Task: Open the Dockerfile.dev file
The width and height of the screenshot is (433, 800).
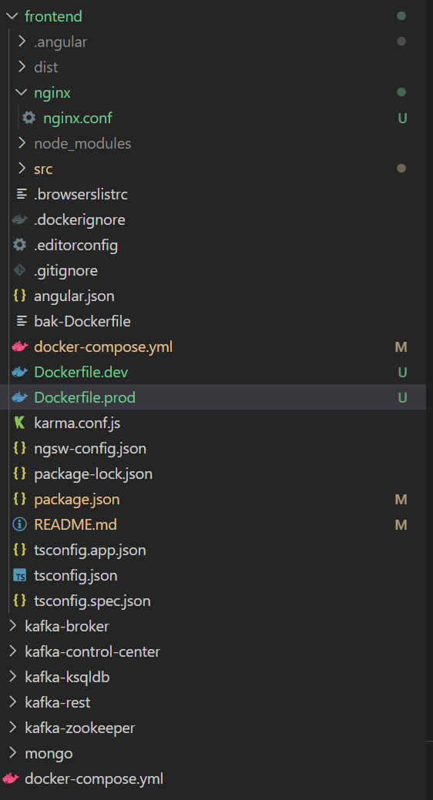Action: coord(81,373)
